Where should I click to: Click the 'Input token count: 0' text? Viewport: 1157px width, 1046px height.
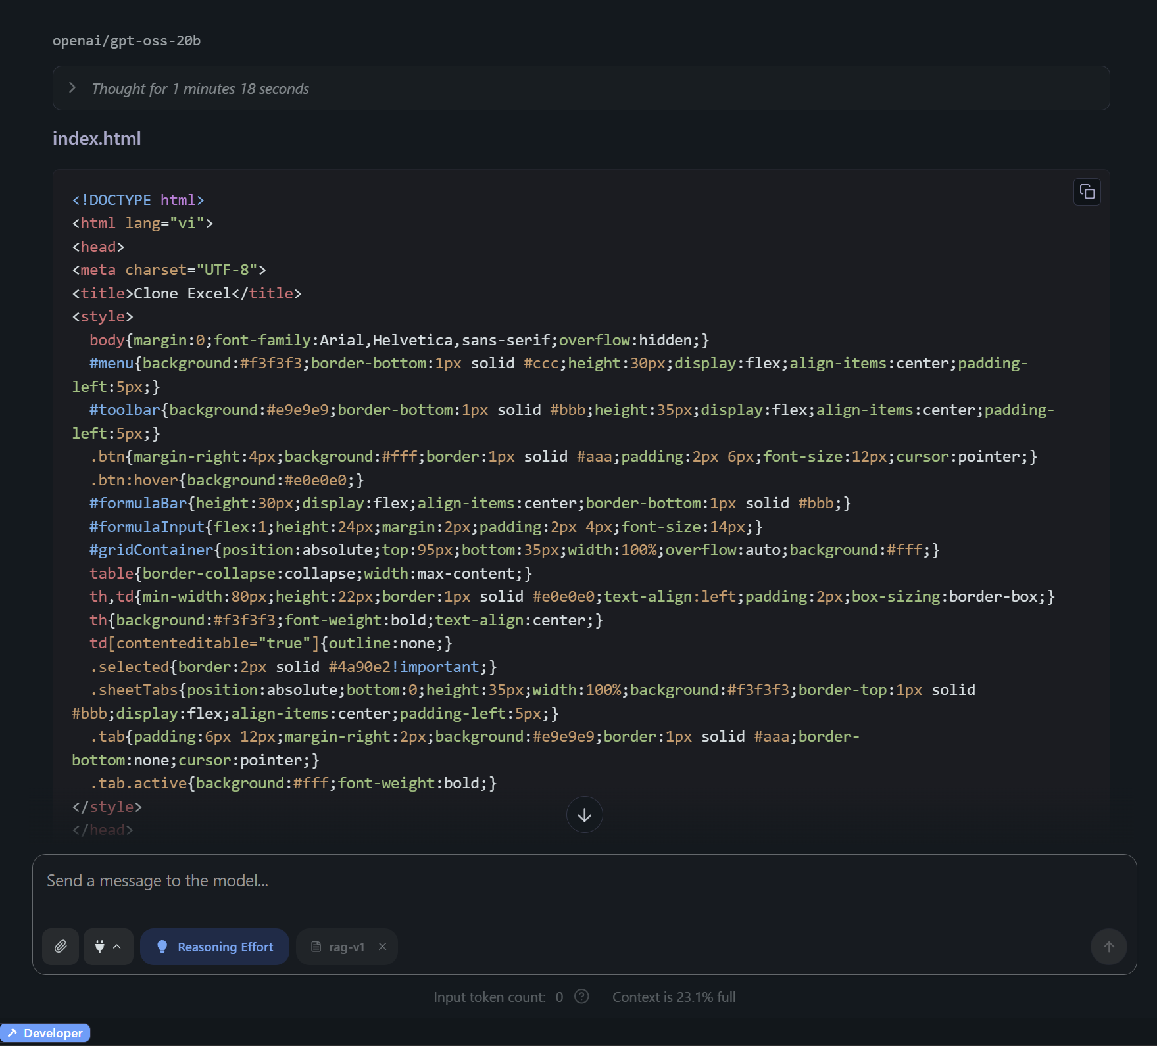pos(498,997)
